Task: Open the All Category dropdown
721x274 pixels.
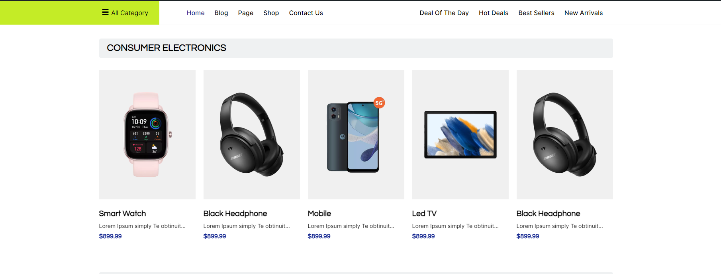Action: pyautogui.click(x=129, y=13)
